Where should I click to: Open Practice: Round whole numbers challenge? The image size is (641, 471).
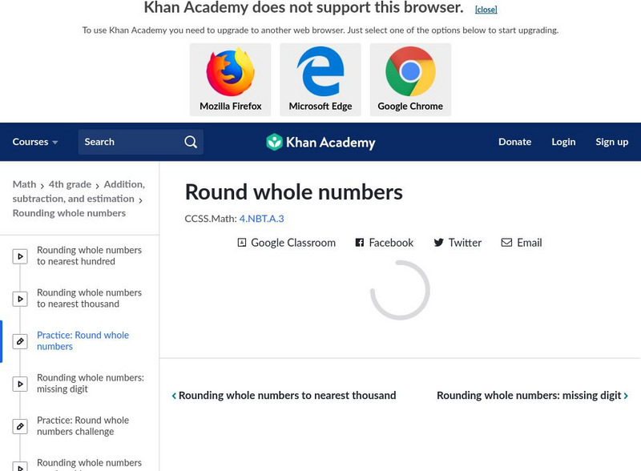tap(83, 426)
